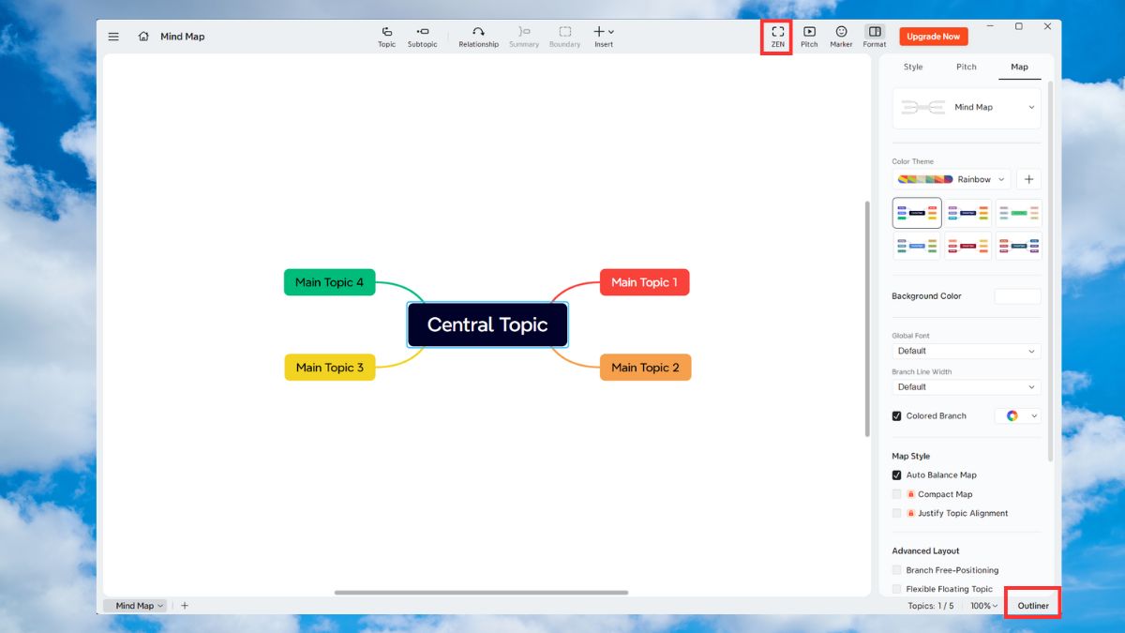Enable Flexible Floating Topic
The width and height of the screenshot is (1125, 633).
coord(896,589)
